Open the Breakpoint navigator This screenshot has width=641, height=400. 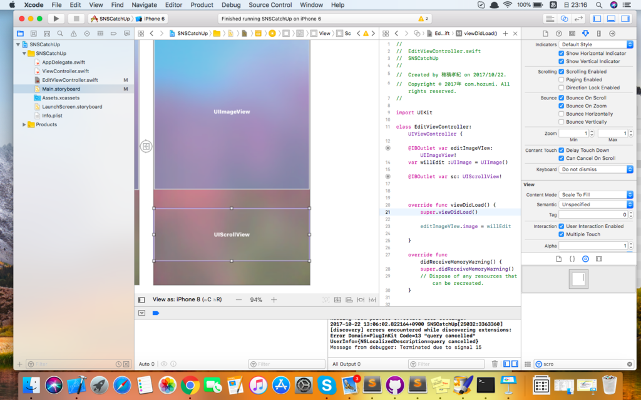tap(114, 34)
